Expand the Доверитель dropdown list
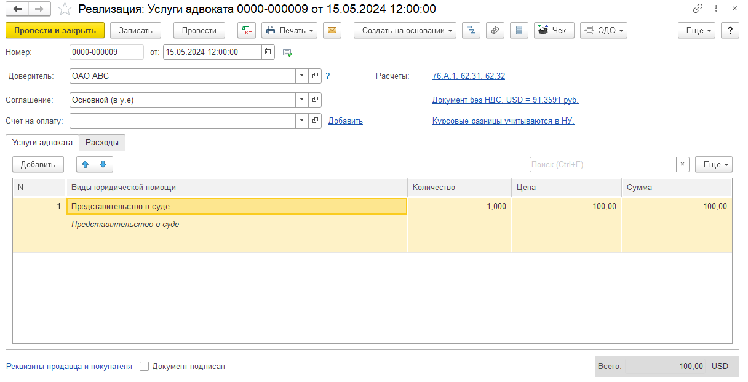The image size is (748, 382). click(x=301, y=76)
